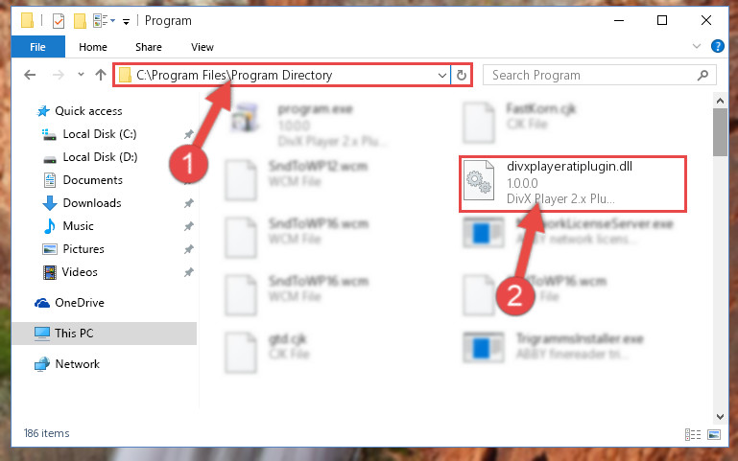Click Properties checkmark icon in title bar
The width and height of the screenshot is (738, 461).
[59, 21]
